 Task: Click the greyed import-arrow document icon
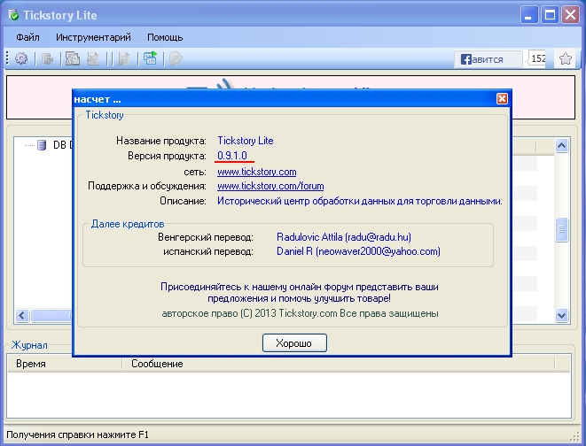(92, 59)
